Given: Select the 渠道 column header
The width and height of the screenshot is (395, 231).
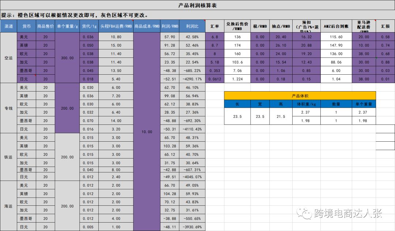Looking at the screenshot, I should click(x=8, y=26).
